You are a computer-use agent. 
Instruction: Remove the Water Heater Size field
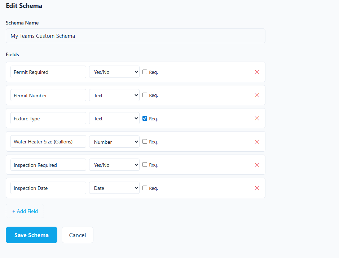tap(257, 142)
